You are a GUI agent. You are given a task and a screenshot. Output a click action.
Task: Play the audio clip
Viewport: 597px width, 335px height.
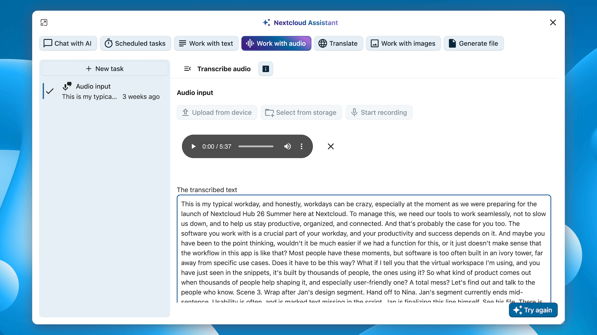point(193,146)
